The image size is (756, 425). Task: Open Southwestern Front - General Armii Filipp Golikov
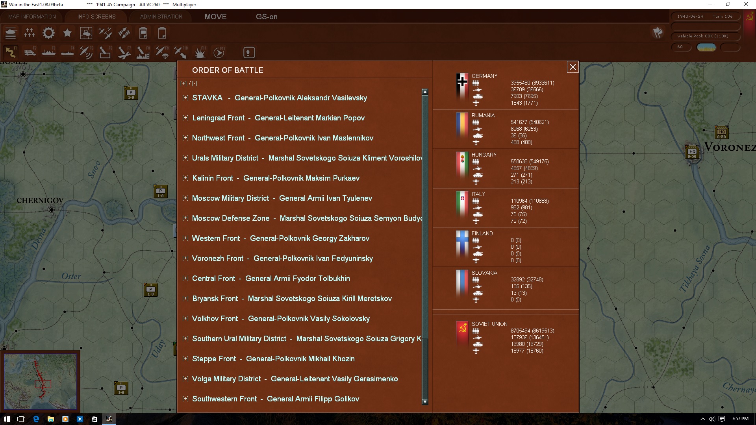(276, 399)
